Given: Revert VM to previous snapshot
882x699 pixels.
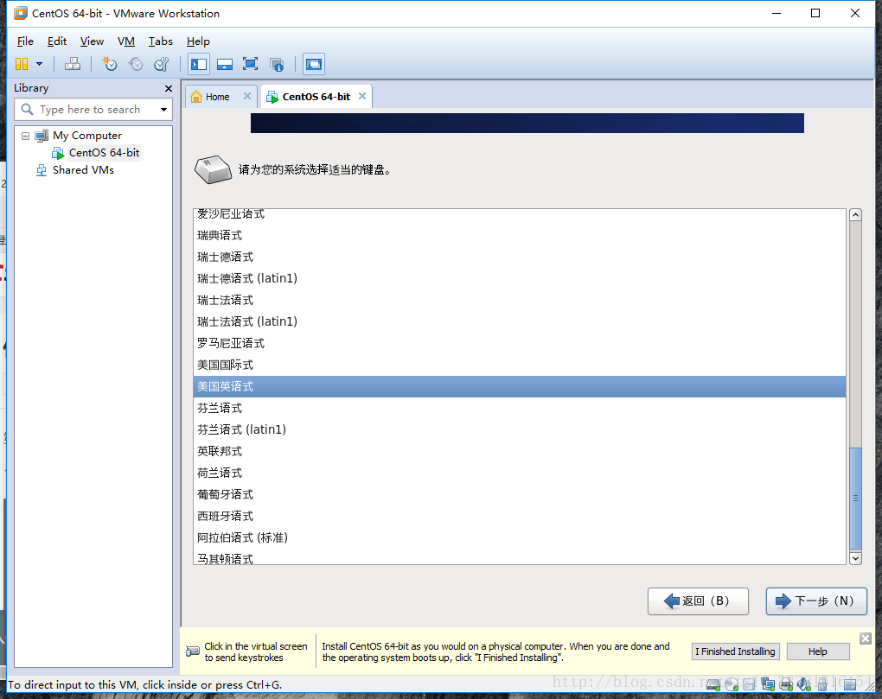Looking at the screenshot, I should tap(136, 64).
